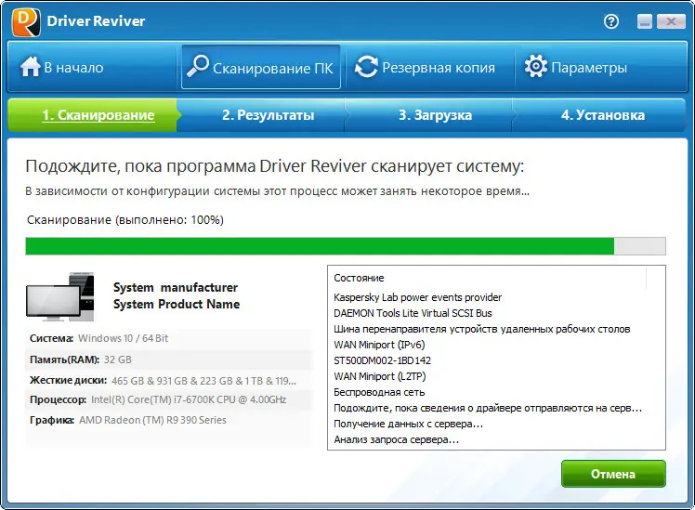The image size is (695, 510).
Task: Click the green scanning progress bar
Action: [346, 246]
